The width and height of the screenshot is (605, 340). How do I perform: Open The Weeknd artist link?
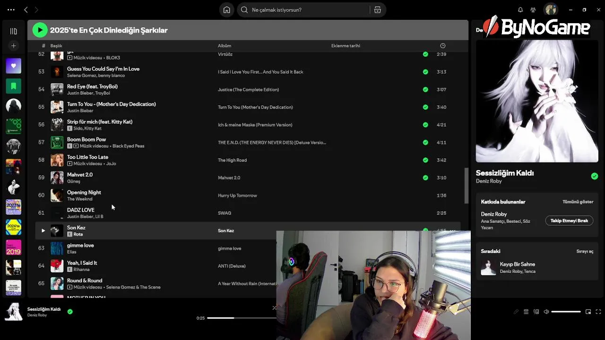79,199
